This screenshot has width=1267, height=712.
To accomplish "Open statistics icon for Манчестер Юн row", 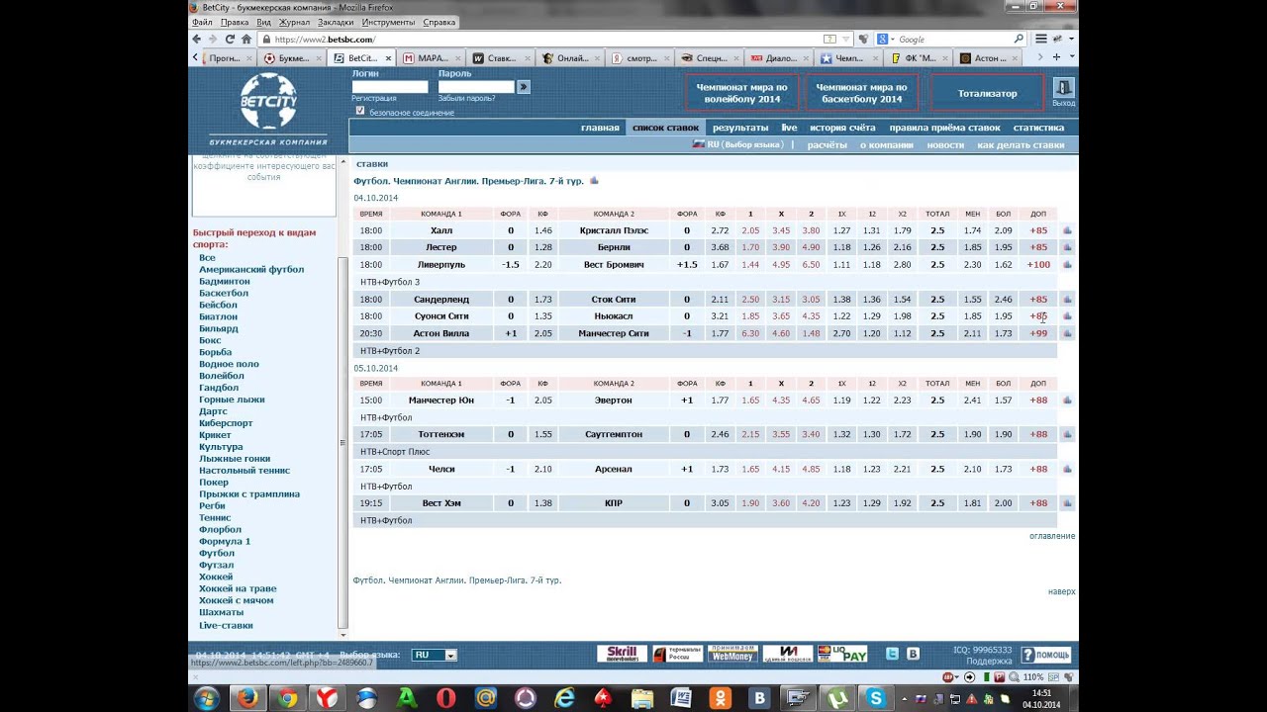I will click(x=1067, y=400).
